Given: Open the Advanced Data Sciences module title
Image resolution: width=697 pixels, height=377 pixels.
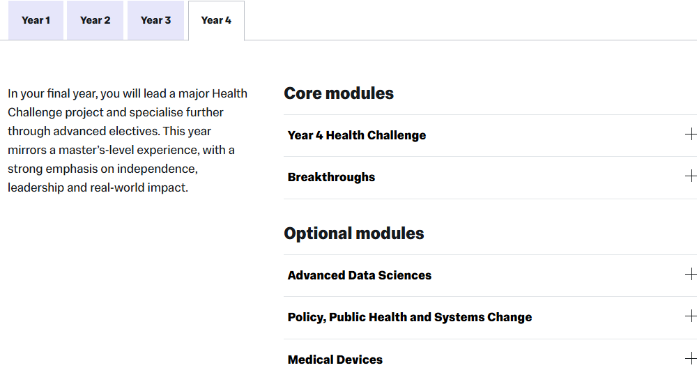Looking at the screenshot, I should click(x=359, y=275).
